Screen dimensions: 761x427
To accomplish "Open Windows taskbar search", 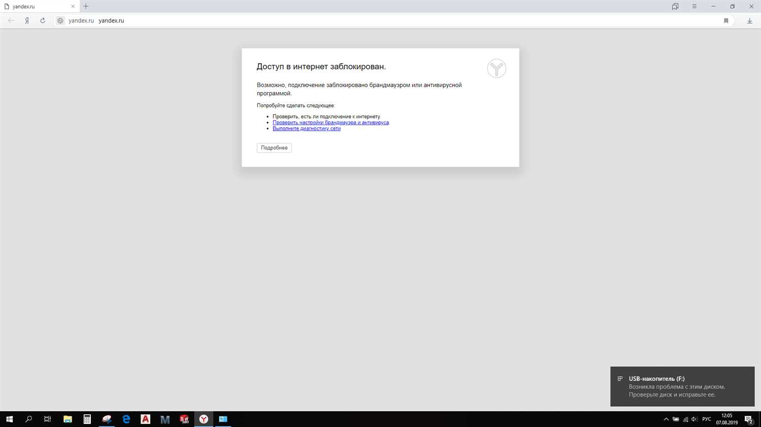I will [x=28, y=419].
